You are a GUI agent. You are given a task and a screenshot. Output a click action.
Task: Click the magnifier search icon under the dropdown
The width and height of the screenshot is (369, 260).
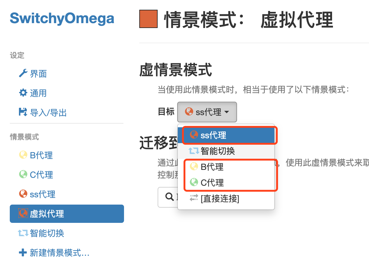170,197
